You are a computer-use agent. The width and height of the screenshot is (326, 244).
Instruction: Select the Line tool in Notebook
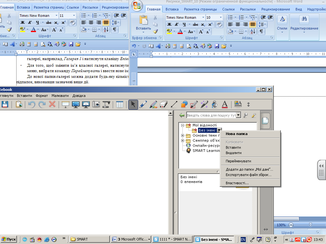[174, 104]
